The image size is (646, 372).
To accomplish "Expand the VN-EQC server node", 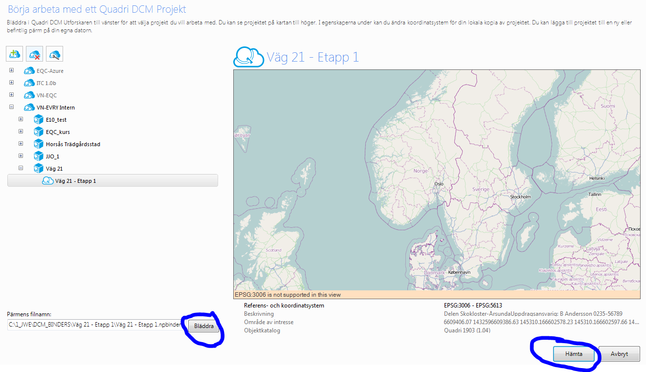I will (x=11, y=95).
